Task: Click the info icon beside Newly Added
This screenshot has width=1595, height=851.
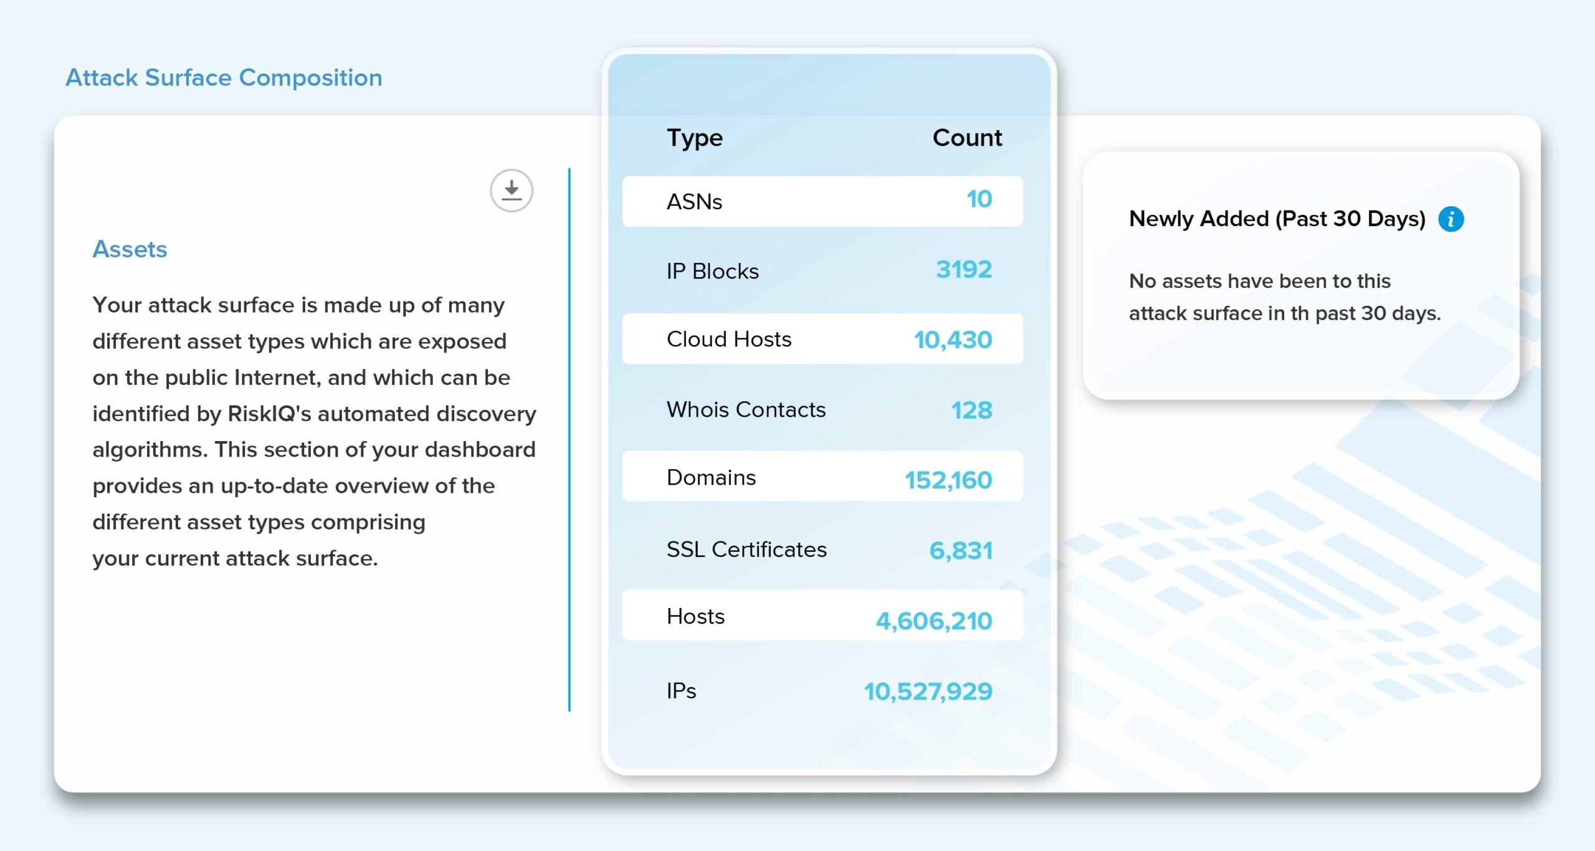Action: pyautogui.click(x=1450, y=219)
